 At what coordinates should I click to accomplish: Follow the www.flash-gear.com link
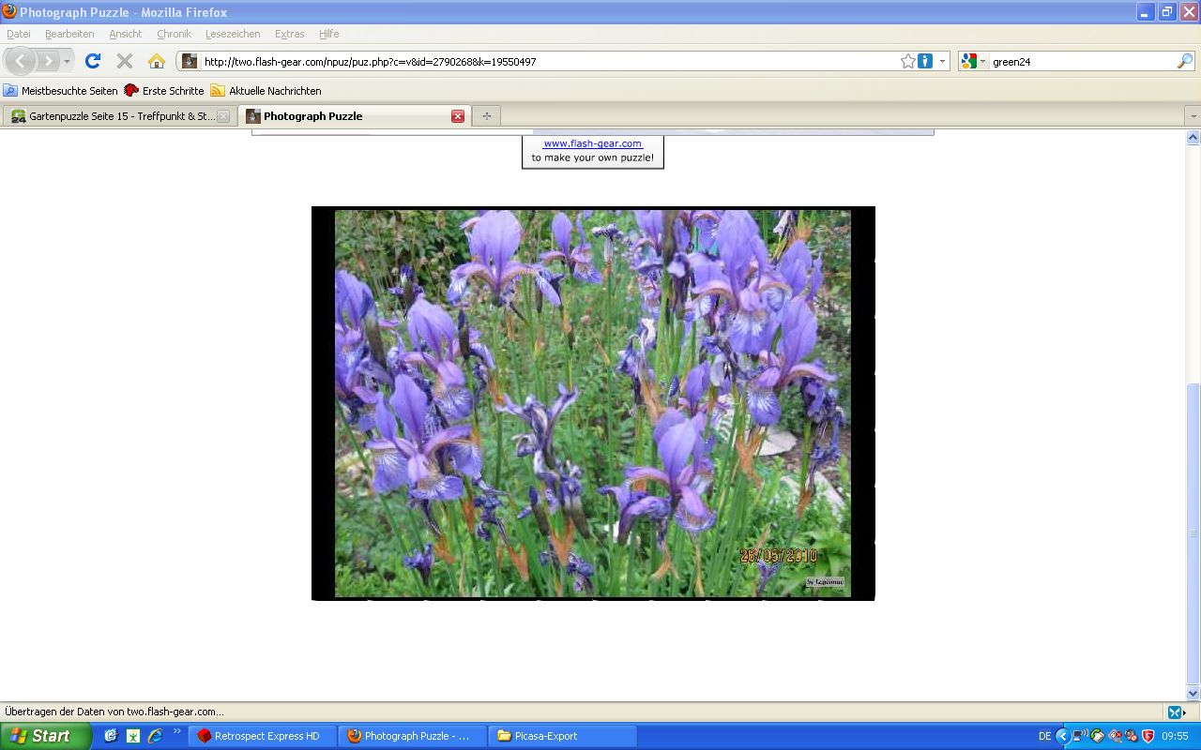pos(592,143)
